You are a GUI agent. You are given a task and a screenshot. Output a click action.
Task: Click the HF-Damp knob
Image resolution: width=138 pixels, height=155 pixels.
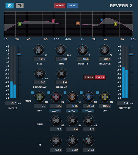[62, 74]
